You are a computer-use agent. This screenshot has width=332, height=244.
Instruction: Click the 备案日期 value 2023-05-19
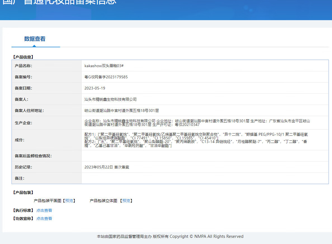click(95, 88)
